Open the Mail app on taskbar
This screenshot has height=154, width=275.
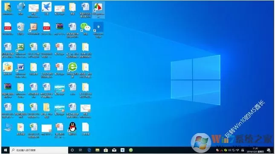pos(114,150)
